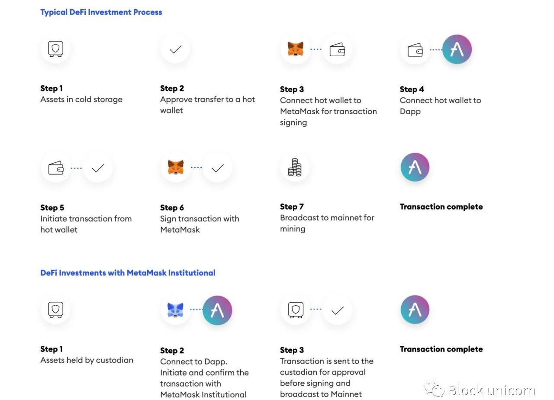554x400 pixels.
Task: Click the coin stack icon above "Broadcast to mainnet for mining"
Action: 295,167
